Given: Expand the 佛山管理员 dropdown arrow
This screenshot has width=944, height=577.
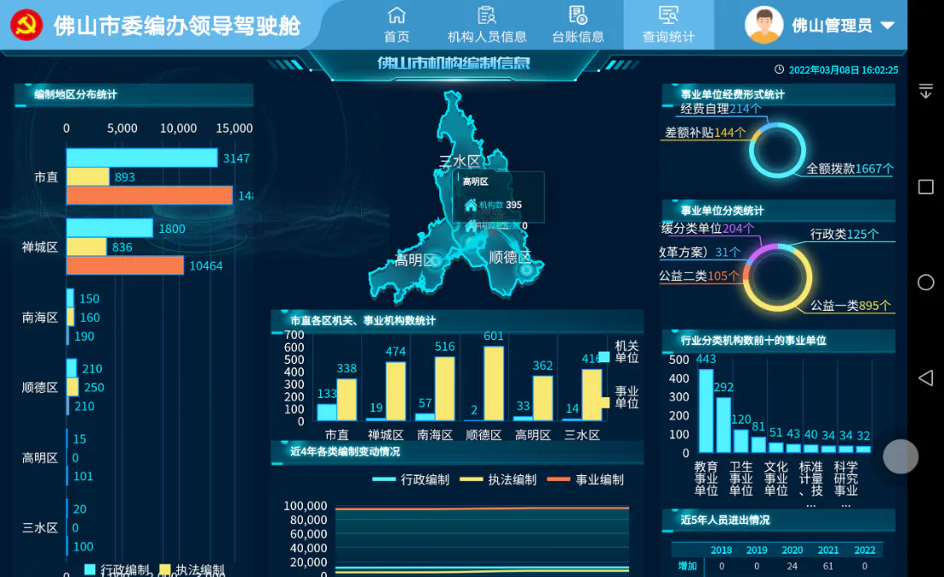Looking at the screenshot, I should [x=887, y=26].
